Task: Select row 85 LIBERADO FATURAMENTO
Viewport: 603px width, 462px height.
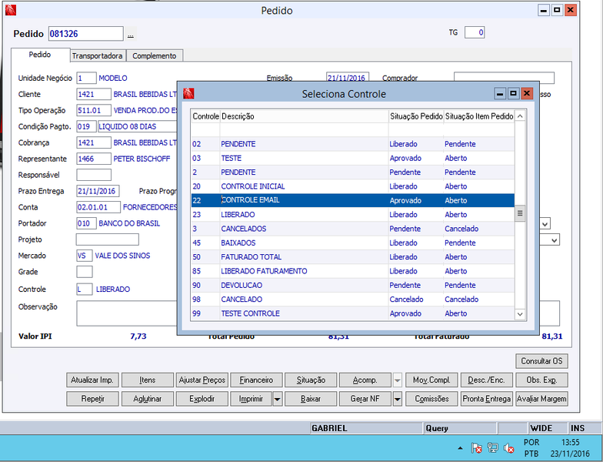Action: pos(352,271)
